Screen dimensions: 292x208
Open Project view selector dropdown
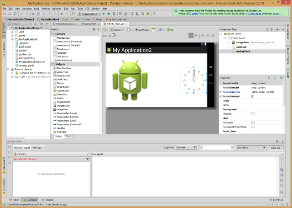tap(18, 24)
